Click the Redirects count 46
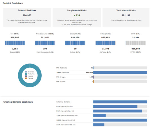 [91, 68]
